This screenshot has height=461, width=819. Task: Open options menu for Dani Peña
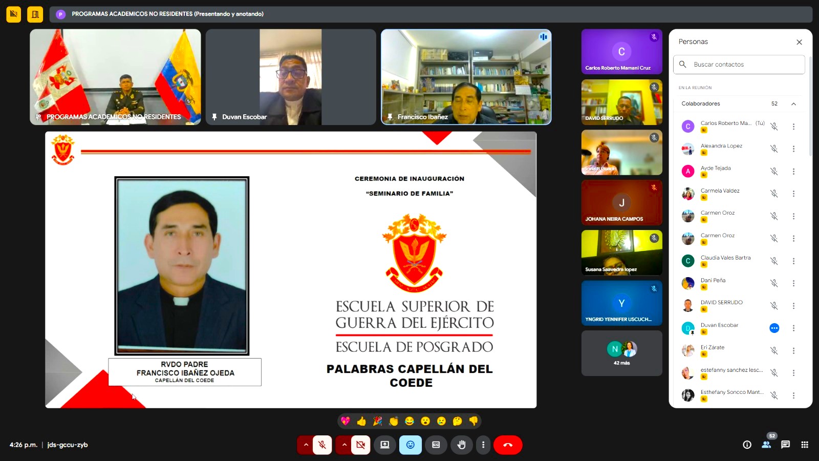tap(793, 283)
